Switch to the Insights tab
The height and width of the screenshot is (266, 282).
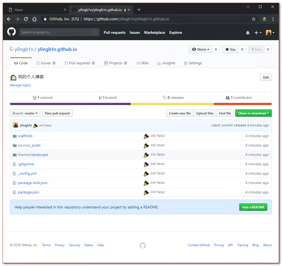[x=166, y=63]
